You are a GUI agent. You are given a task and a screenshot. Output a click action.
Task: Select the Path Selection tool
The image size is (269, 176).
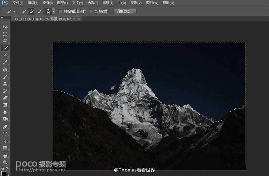[5, 141]
